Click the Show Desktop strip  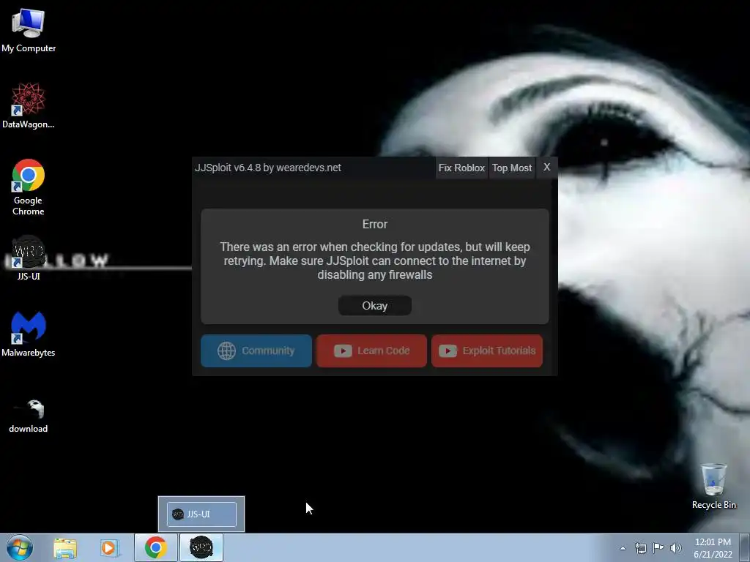(x=745, y=547)
